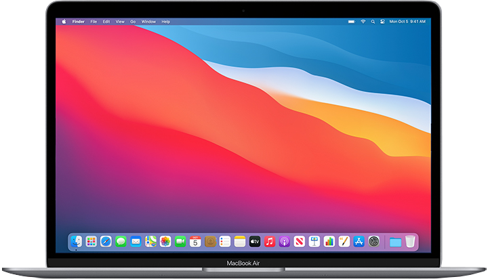Open the File menu
Image resolution: width=488 pixels, height=279 pixels.
94,22
